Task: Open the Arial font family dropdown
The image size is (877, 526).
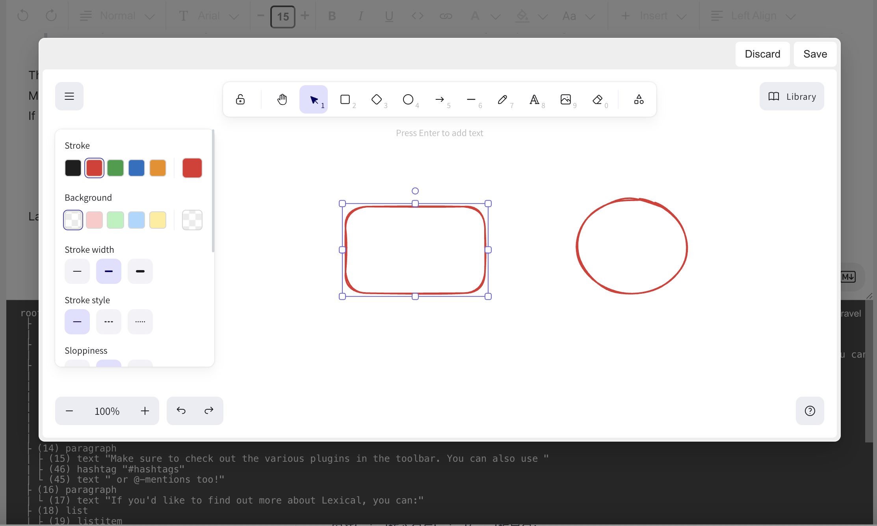Action: coord(208,16)
